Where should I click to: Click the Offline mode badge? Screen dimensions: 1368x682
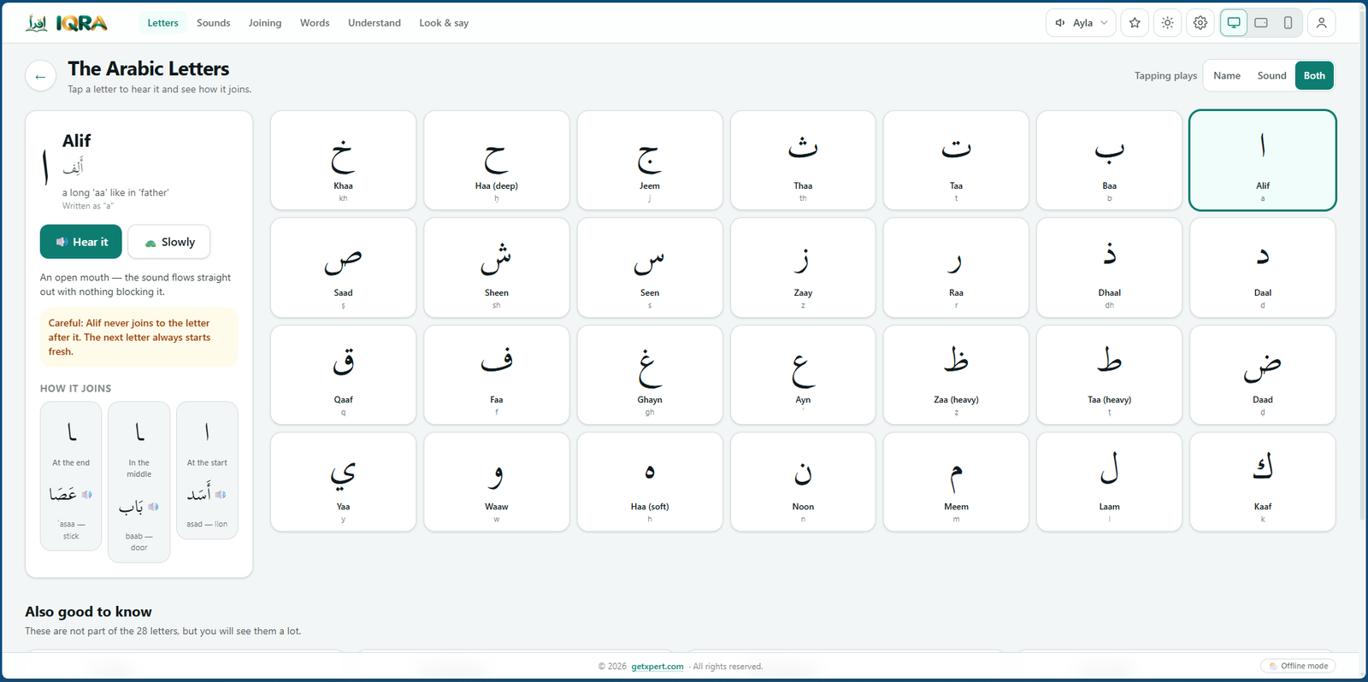[x=1298, y=666]
